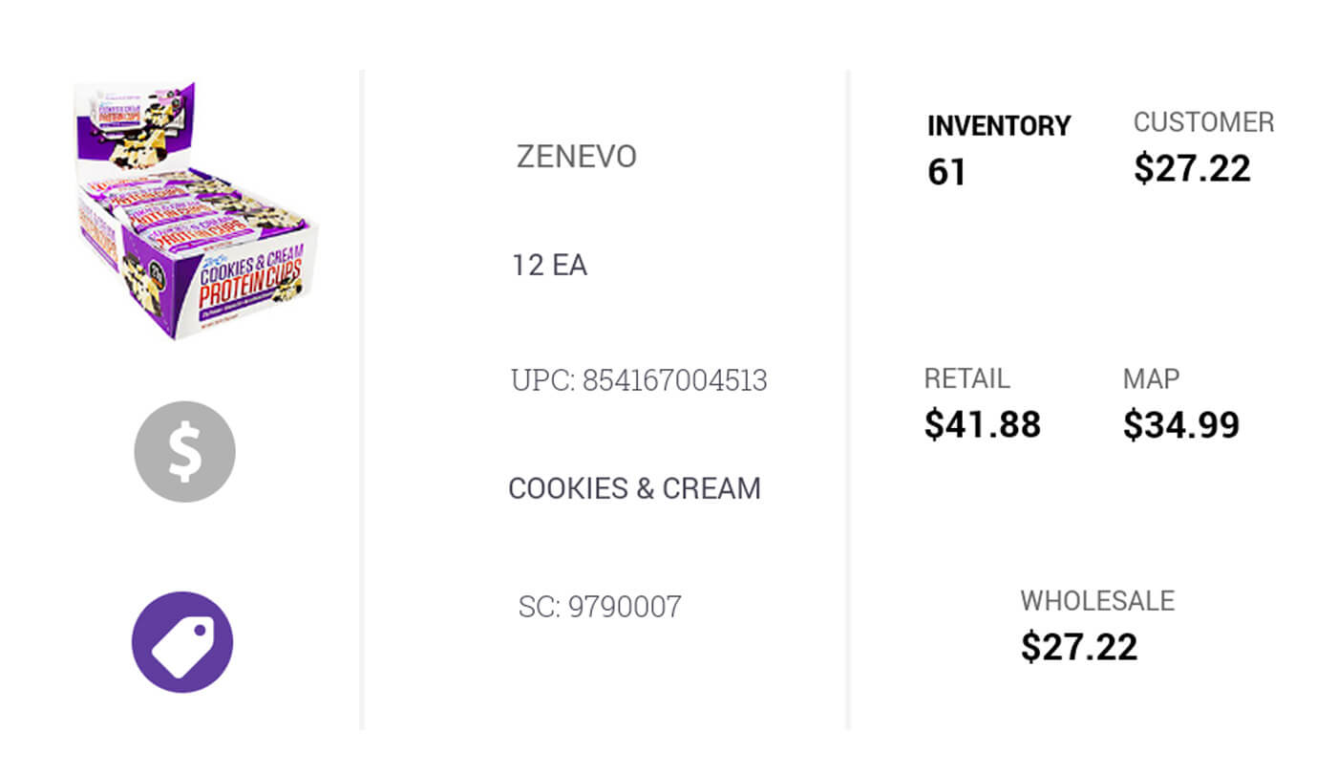Click the COOKIES & CREAM flavor label
This screenshot has width=1337, height=774.
click(634, 488)
